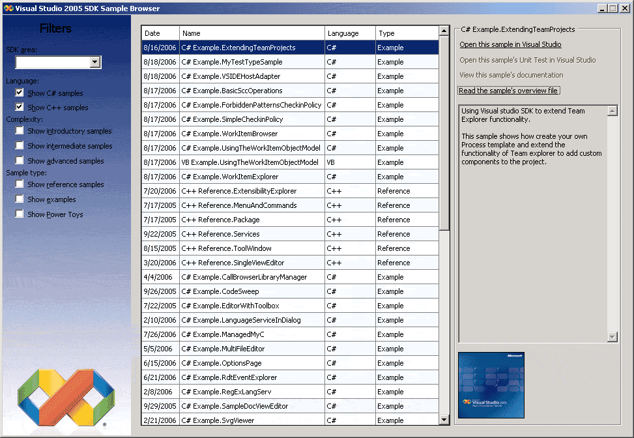Select C# Example.WorkItemBrowser row
The image size is (634, 438).
coord(290,134)
